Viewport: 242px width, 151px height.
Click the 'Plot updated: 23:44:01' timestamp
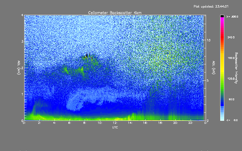point(211,6)
